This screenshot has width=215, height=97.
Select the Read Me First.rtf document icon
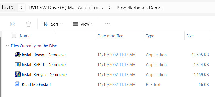point(18,84)
